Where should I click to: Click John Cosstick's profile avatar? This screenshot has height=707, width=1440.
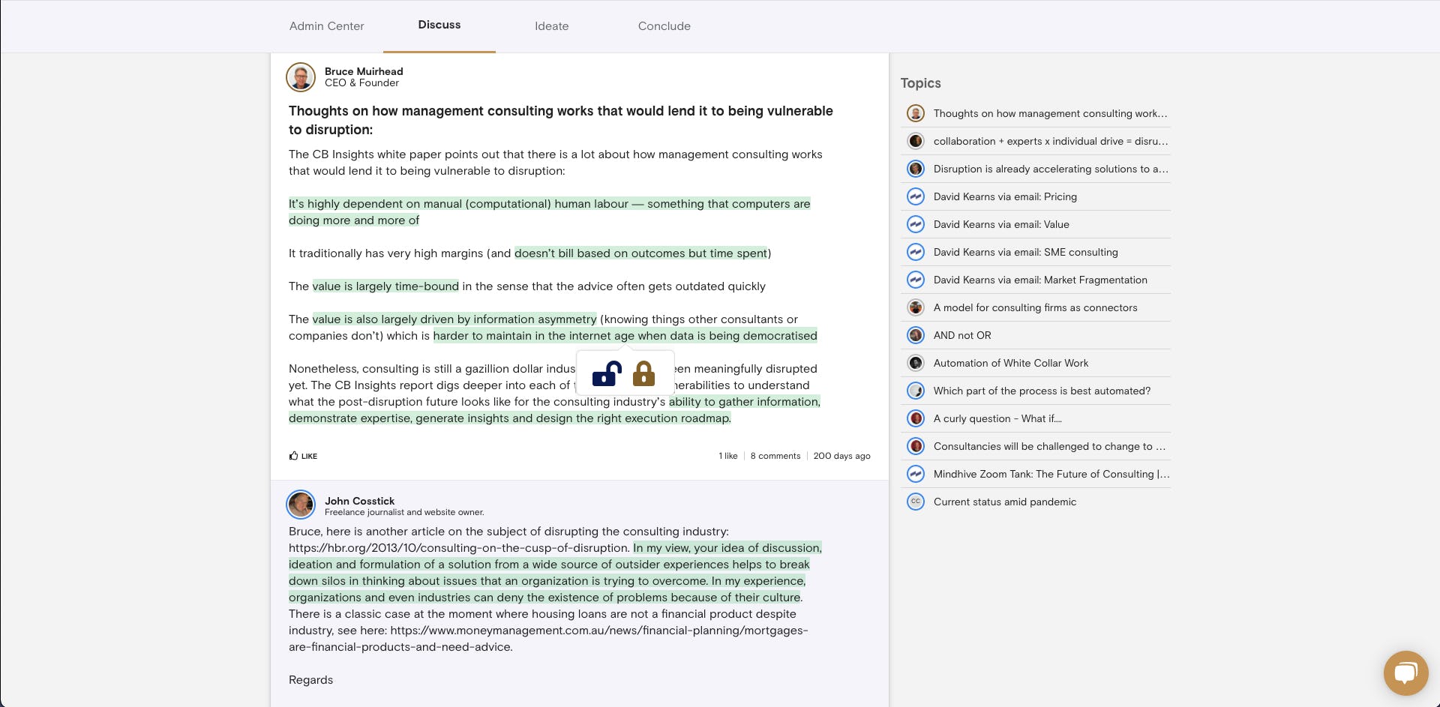(x=300, y=505)
